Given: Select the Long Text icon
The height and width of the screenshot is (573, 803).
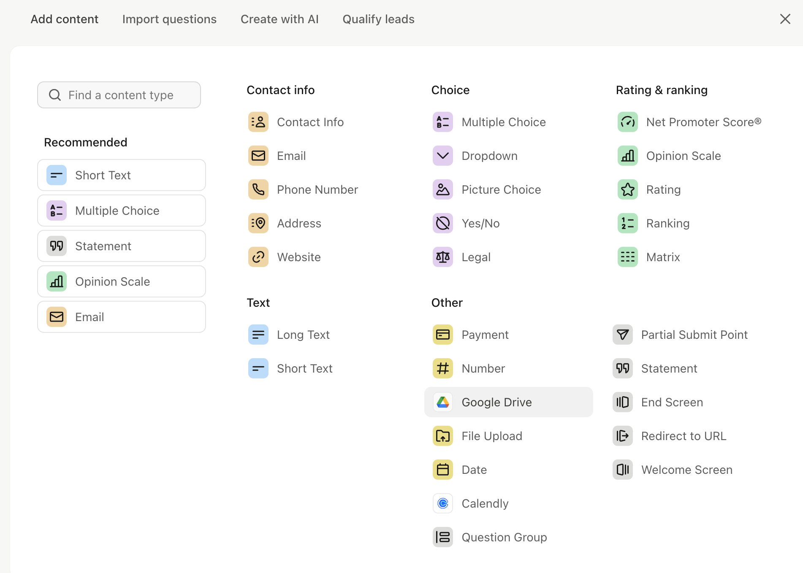Looking at the screenshot, I should click(258, 335).
